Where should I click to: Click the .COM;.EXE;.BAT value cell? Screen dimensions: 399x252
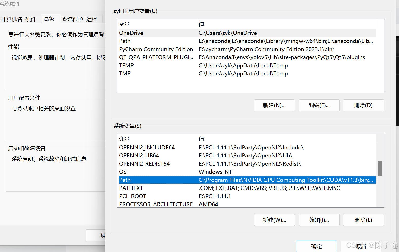(x=269, y=188)
